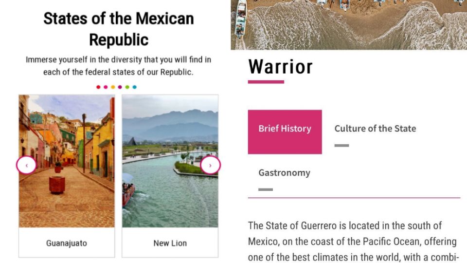Click the gray underline below Gastronomy
Viewport: 467px width, 263px height.
click(266, 189)
